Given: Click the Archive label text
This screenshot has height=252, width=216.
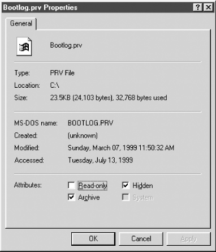Looking at the screenshot, I should [89, 198].
